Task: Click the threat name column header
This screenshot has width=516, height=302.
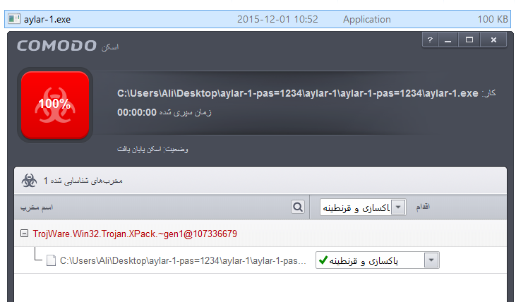Action: [x=37, y=207]
